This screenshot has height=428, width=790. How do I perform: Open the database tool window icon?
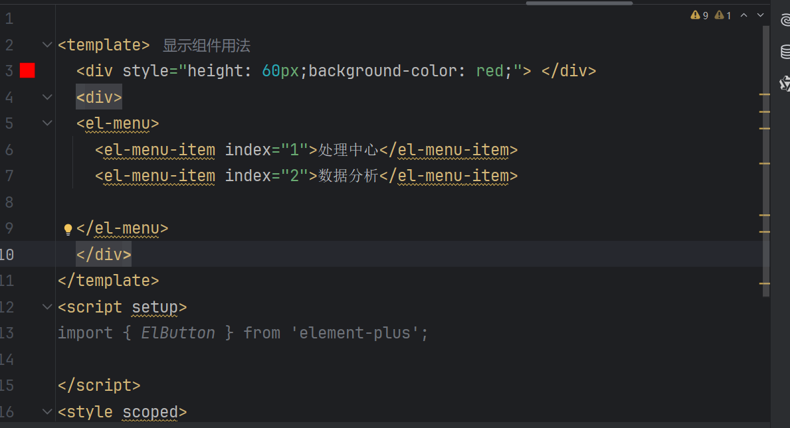[785, 52]
